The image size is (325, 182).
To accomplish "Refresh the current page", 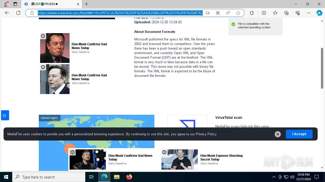I will pyautogui.click(x=18, y=13).
